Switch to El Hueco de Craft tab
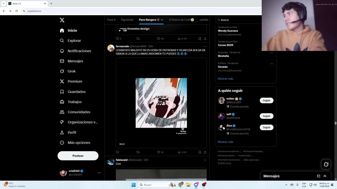 coord(182,20)
